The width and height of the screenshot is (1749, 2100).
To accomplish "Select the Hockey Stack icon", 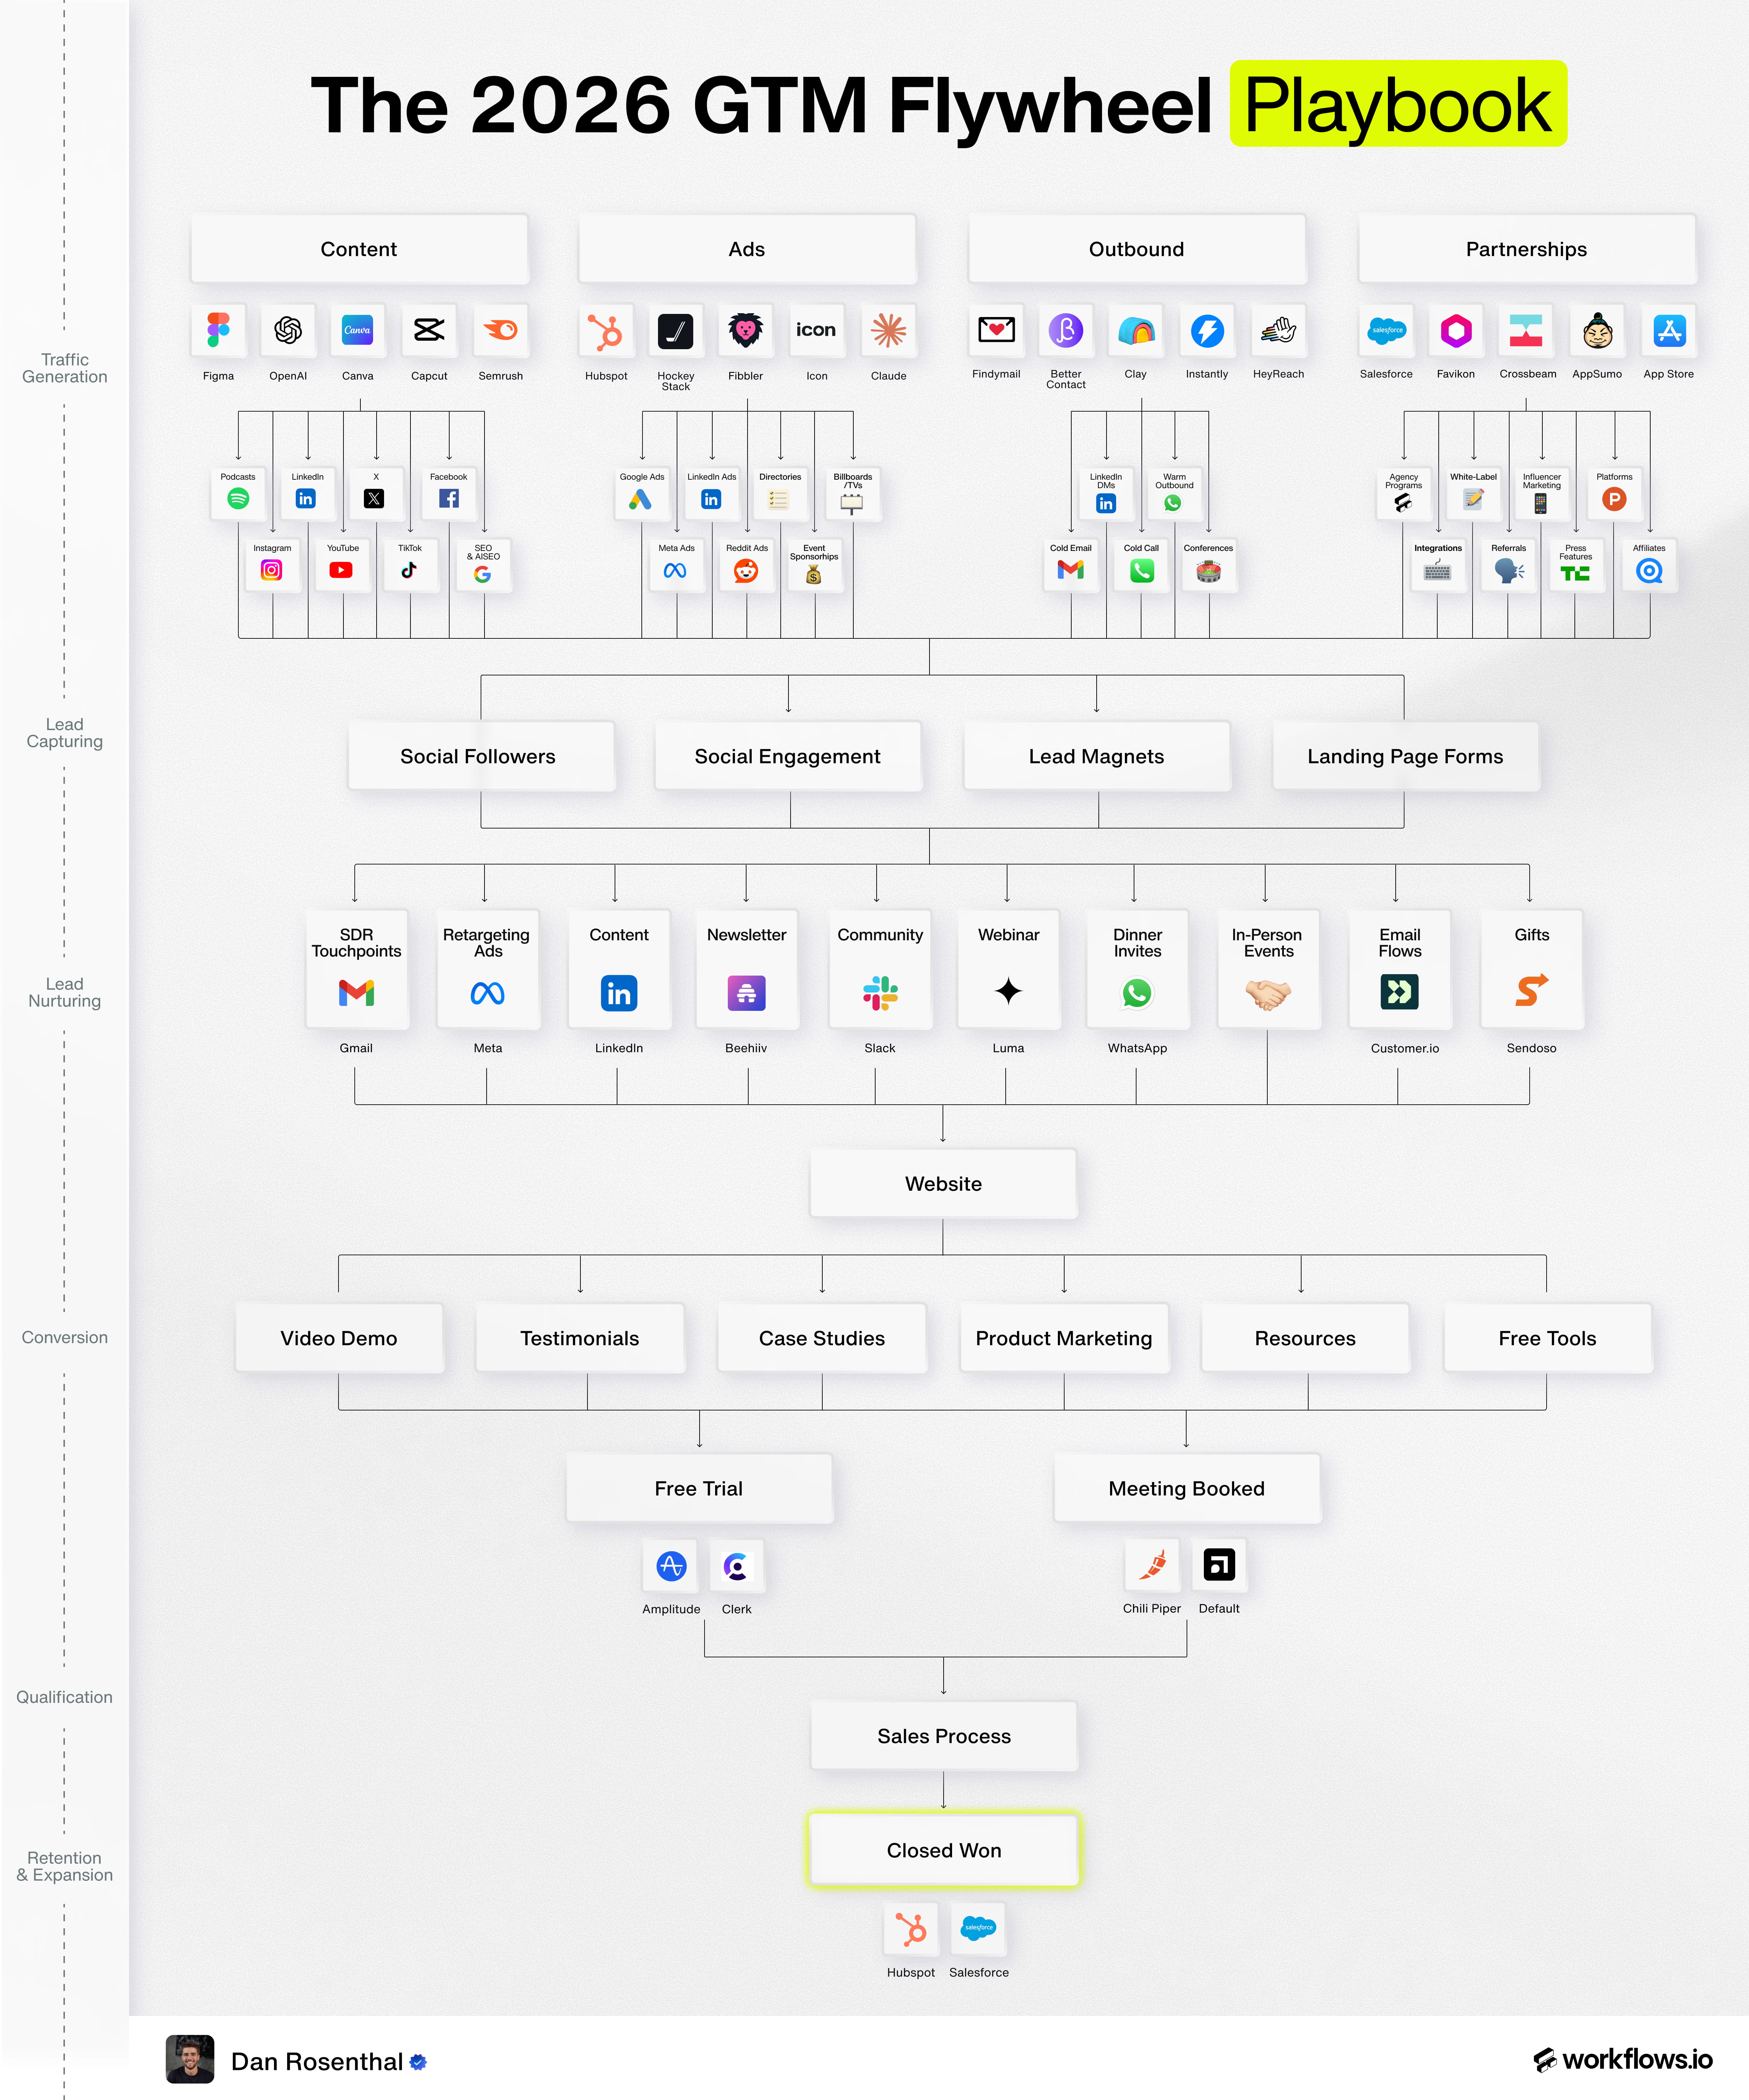I will [676, 330].
